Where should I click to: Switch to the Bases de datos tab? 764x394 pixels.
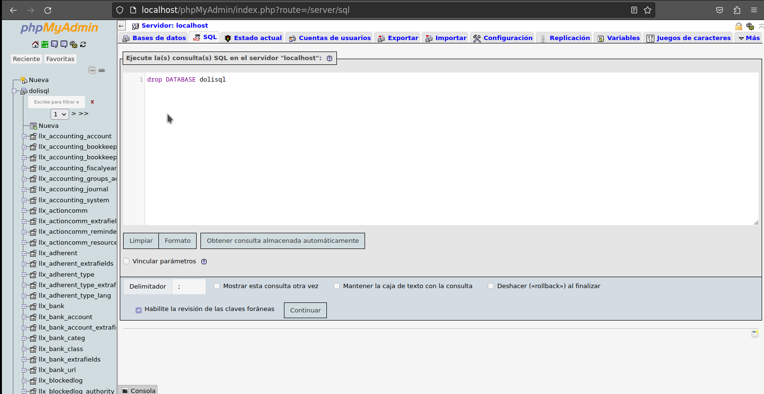pos(154,38)
